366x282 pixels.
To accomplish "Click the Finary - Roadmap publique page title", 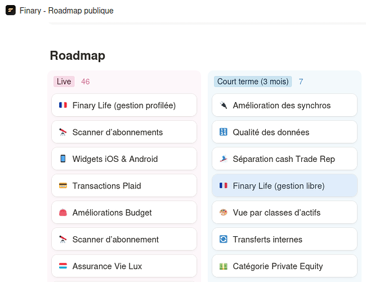I will (x=66, y=11).
